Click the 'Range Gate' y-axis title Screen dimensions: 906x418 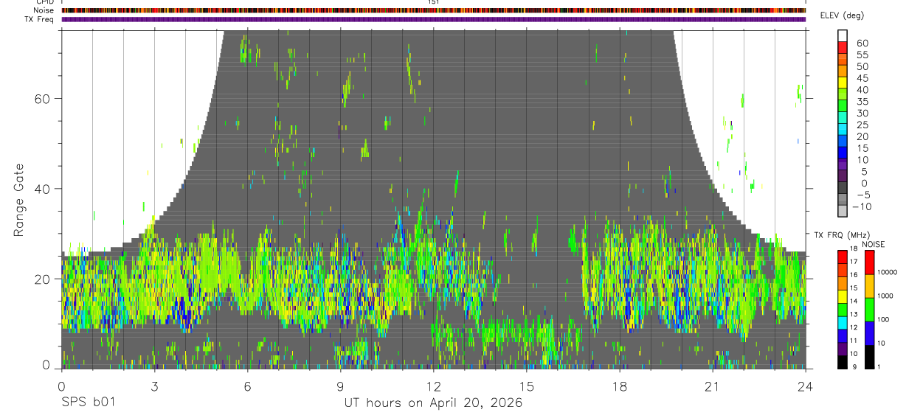[x=19, y=199]
